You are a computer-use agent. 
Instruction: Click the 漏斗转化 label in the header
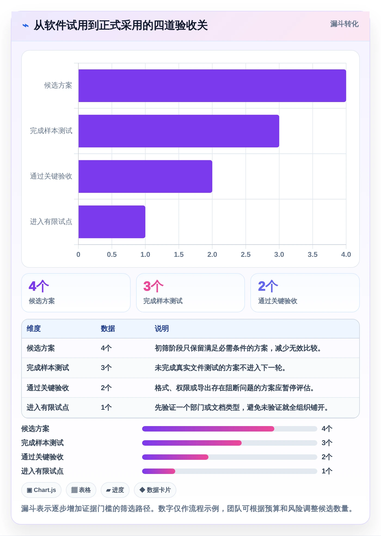coord(344,24)
